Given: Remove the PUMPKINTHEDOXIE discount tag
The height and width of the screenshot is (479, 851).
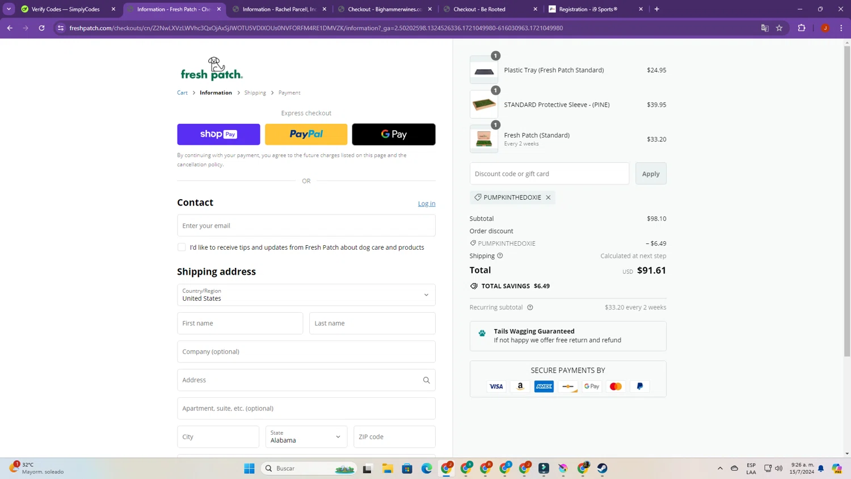Looking at the screenshot, I should coord(548,198).
